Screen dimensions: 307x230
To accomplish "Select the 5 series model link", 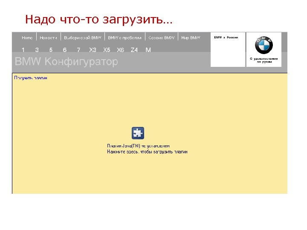I will [x=51, y=50].
